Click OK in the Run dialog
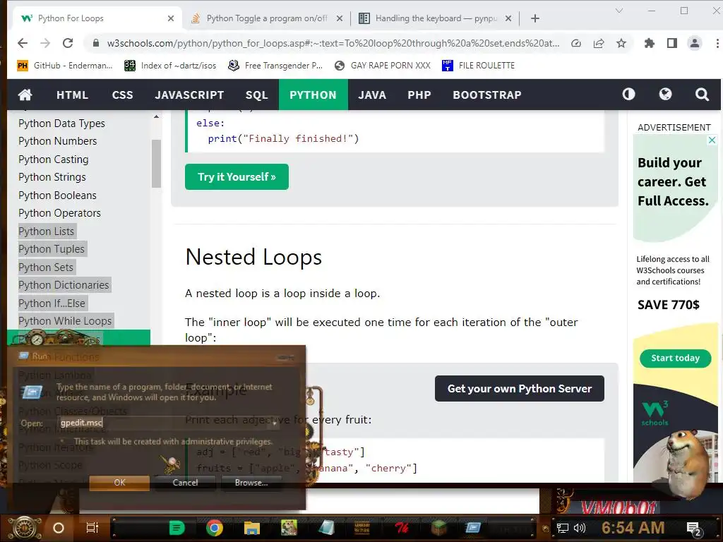Viewport: 723px width, 542px height. (x=119, y=483)
